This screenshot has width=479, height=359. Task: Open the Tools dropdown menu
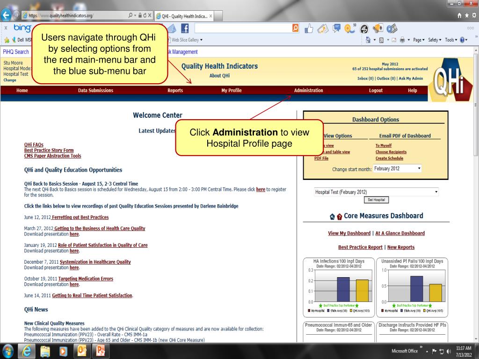tap(451, 40)
